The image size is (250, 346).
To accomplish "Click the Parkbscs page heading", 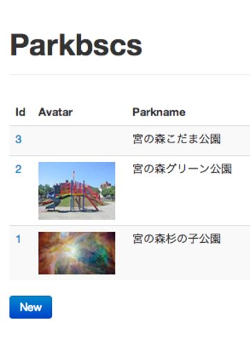I will click(76, 45).
